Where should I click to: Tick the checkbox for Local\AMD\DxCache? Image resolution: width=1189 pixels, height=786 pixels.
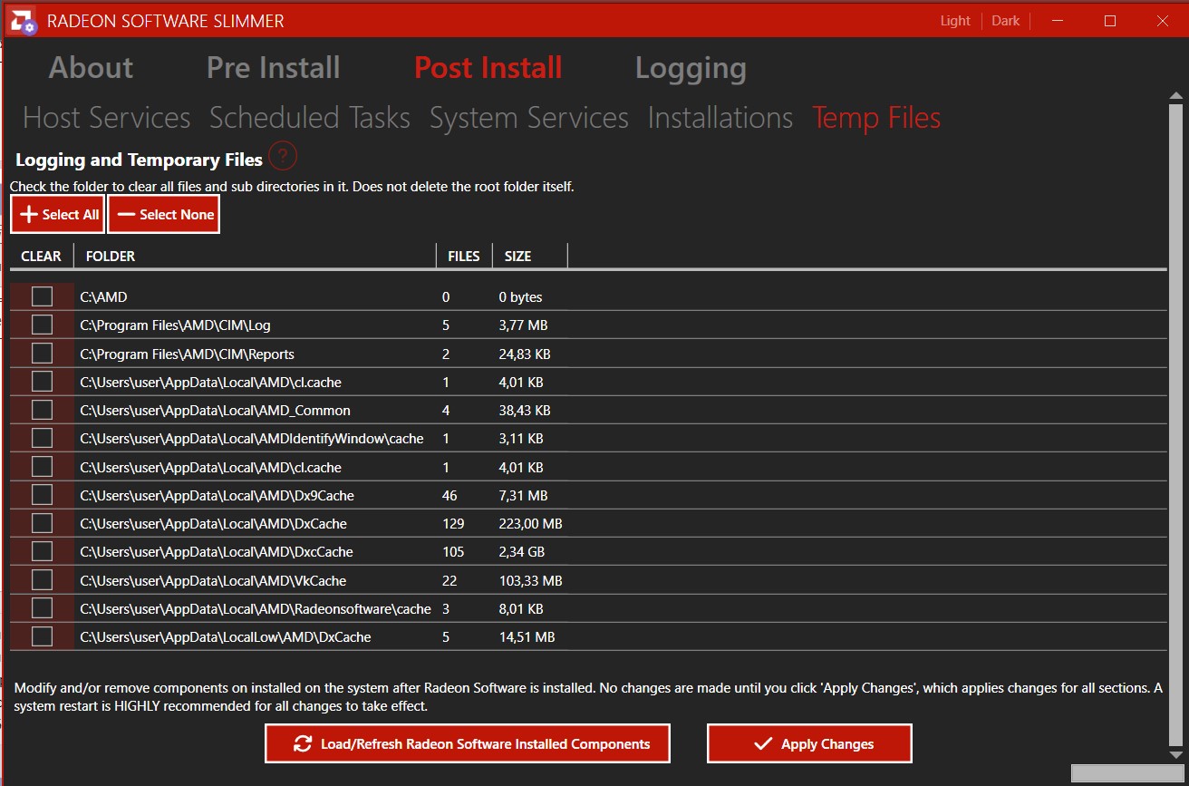[42, 523]
